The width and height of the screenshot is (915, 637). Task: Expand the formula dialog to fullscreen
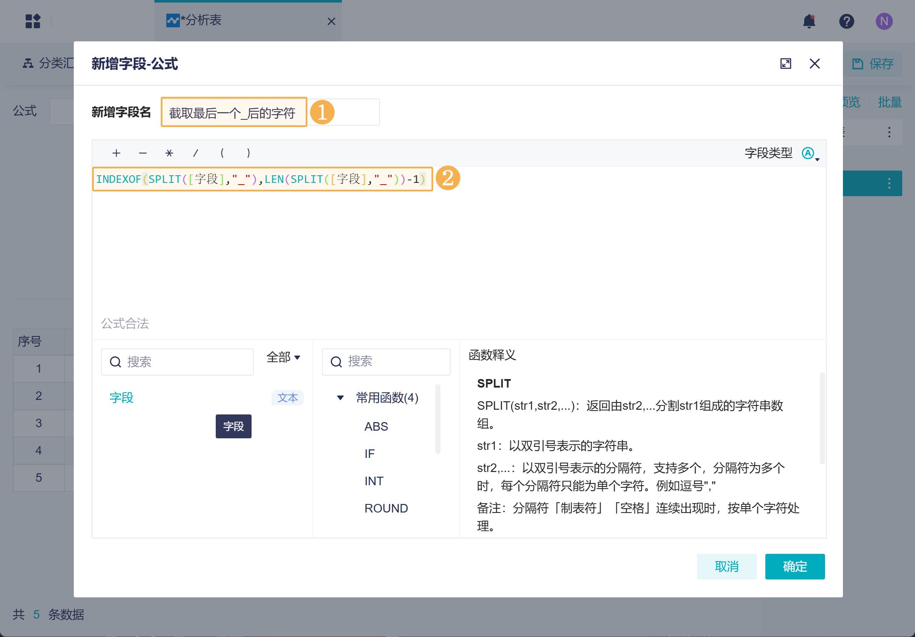(x=785, y=64)
